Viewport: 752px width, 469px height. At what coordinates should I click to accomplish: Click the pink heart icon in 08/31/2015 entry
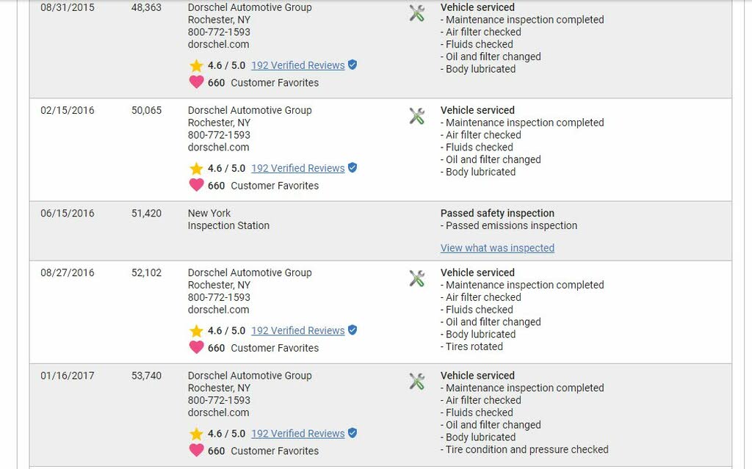tap(196, 82)
